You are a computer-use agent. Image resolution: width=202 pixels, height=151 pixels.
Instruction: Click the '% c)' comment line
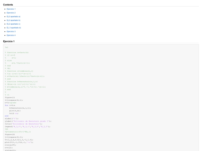click(x=7, y=95)
